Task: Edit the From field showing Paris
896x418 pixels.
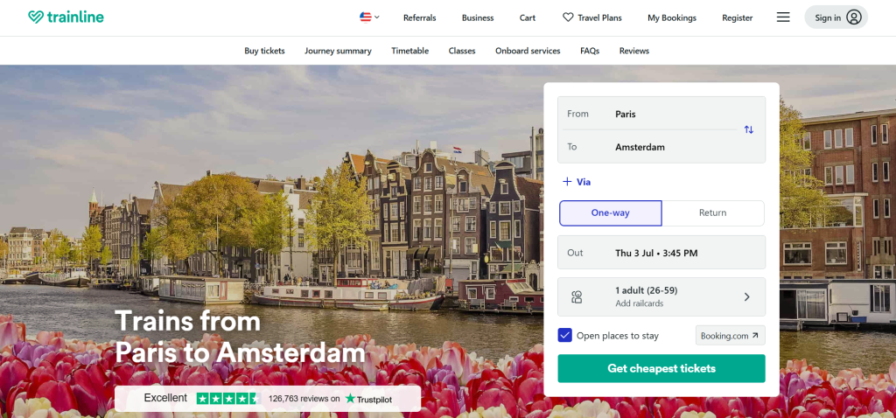Action: (651, 114)
